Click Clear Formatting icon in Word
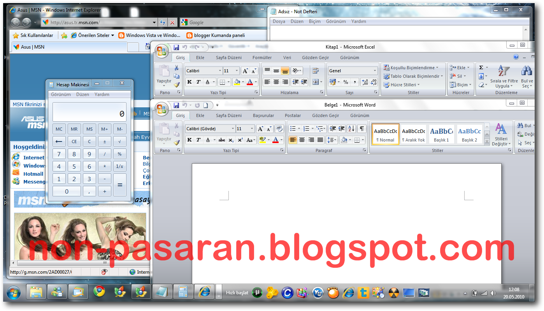 pyautogui.click(x=279, y=129)
